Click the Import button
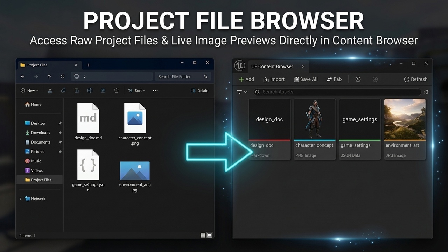 (274, 79)
